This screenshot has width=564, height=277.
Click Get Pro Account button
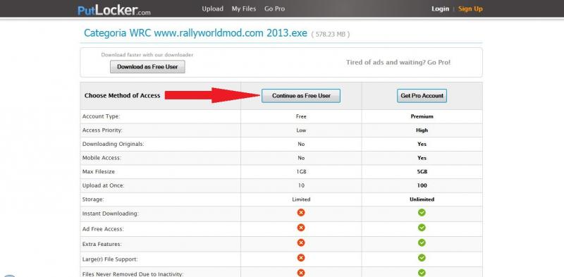pyautogui.click(x=422, y=96)
